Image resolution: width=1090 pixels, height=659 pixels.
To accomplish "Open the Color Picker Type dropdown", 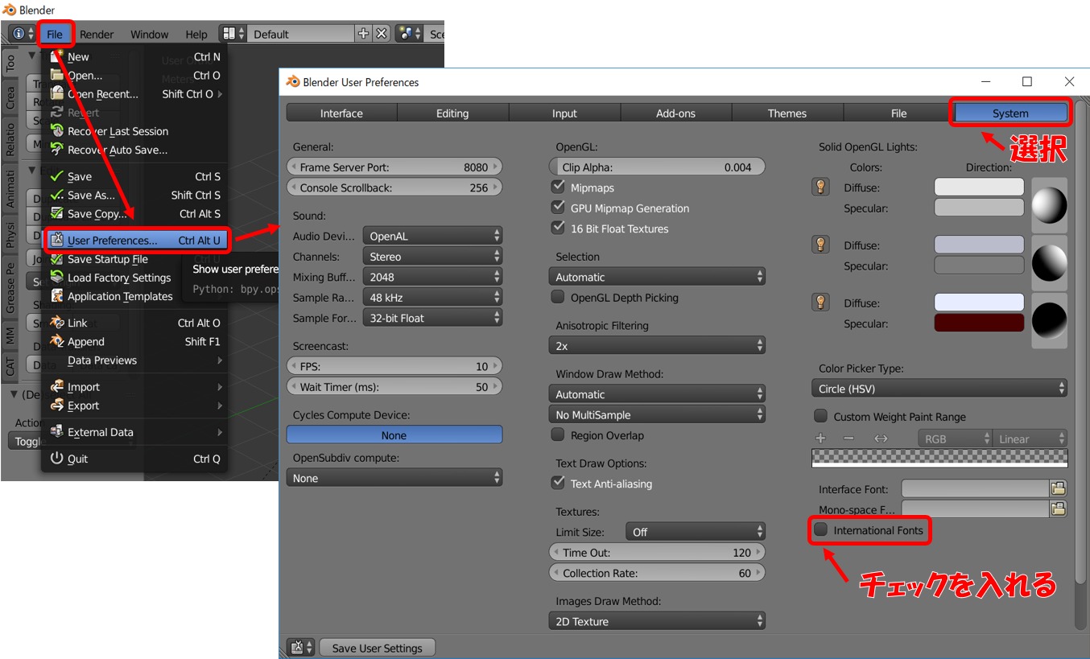I will (x=939, y=389).
